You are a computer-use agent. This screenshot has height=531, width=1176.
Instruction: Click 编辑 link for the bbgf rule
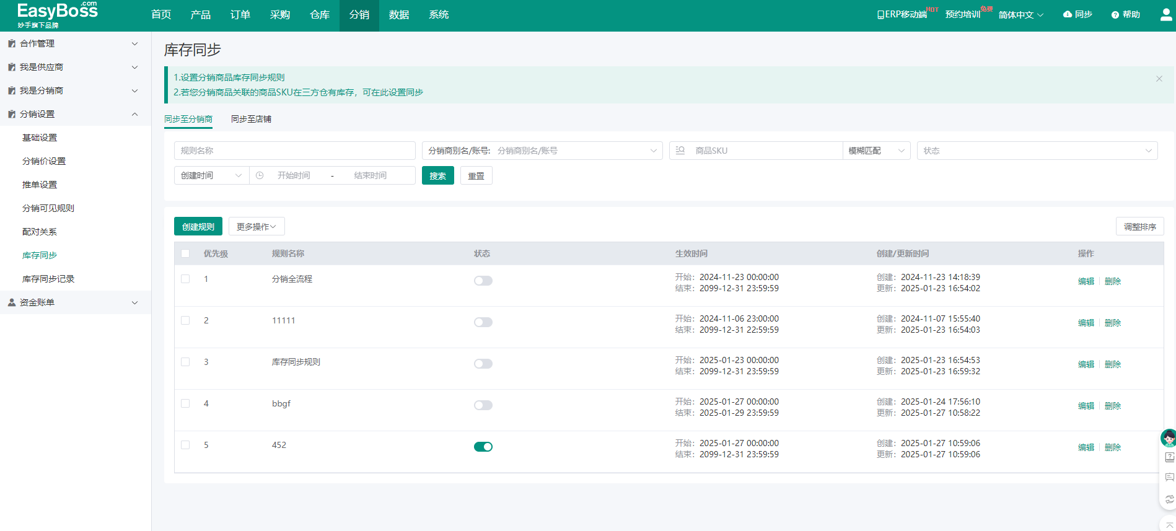tap(1086, 406)
